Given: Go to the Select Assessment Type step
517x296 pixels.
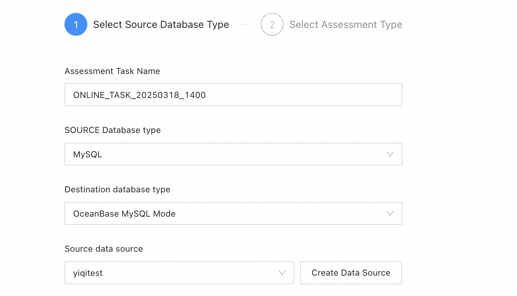Looking at the screenshot, I should (346, 25).
